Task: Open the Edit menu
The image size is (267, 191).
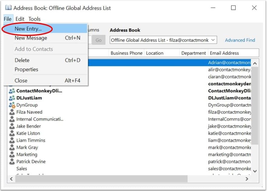Action: (20, 19)
